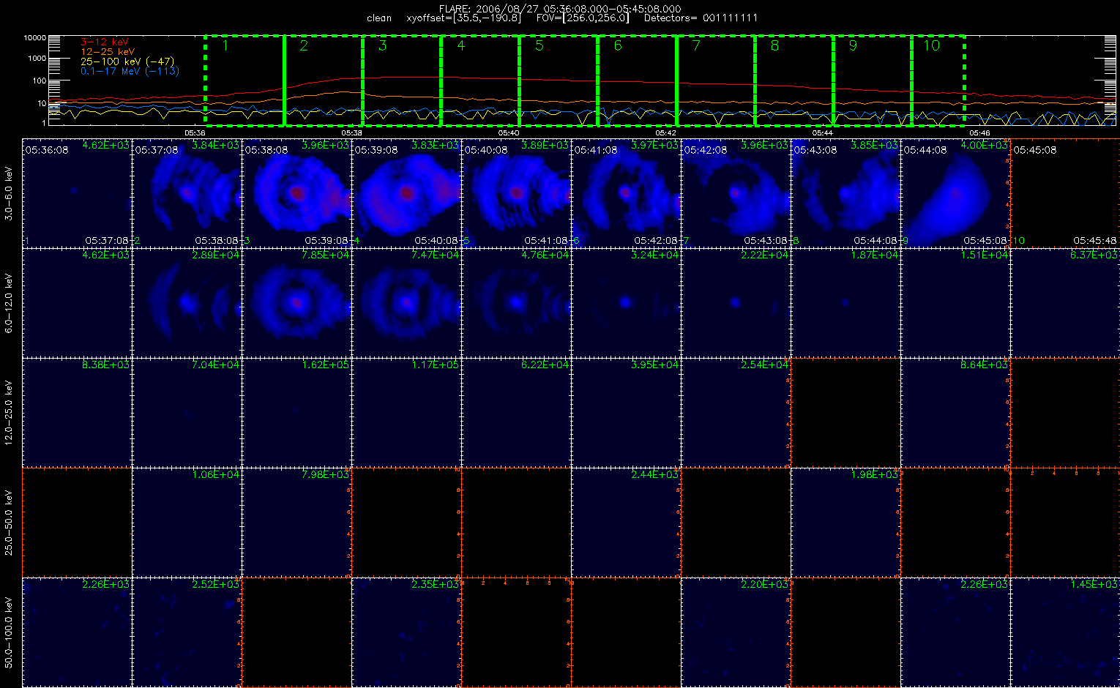Select time interval 2 on the light curve
1120x688 pixels.
point(323,81)
